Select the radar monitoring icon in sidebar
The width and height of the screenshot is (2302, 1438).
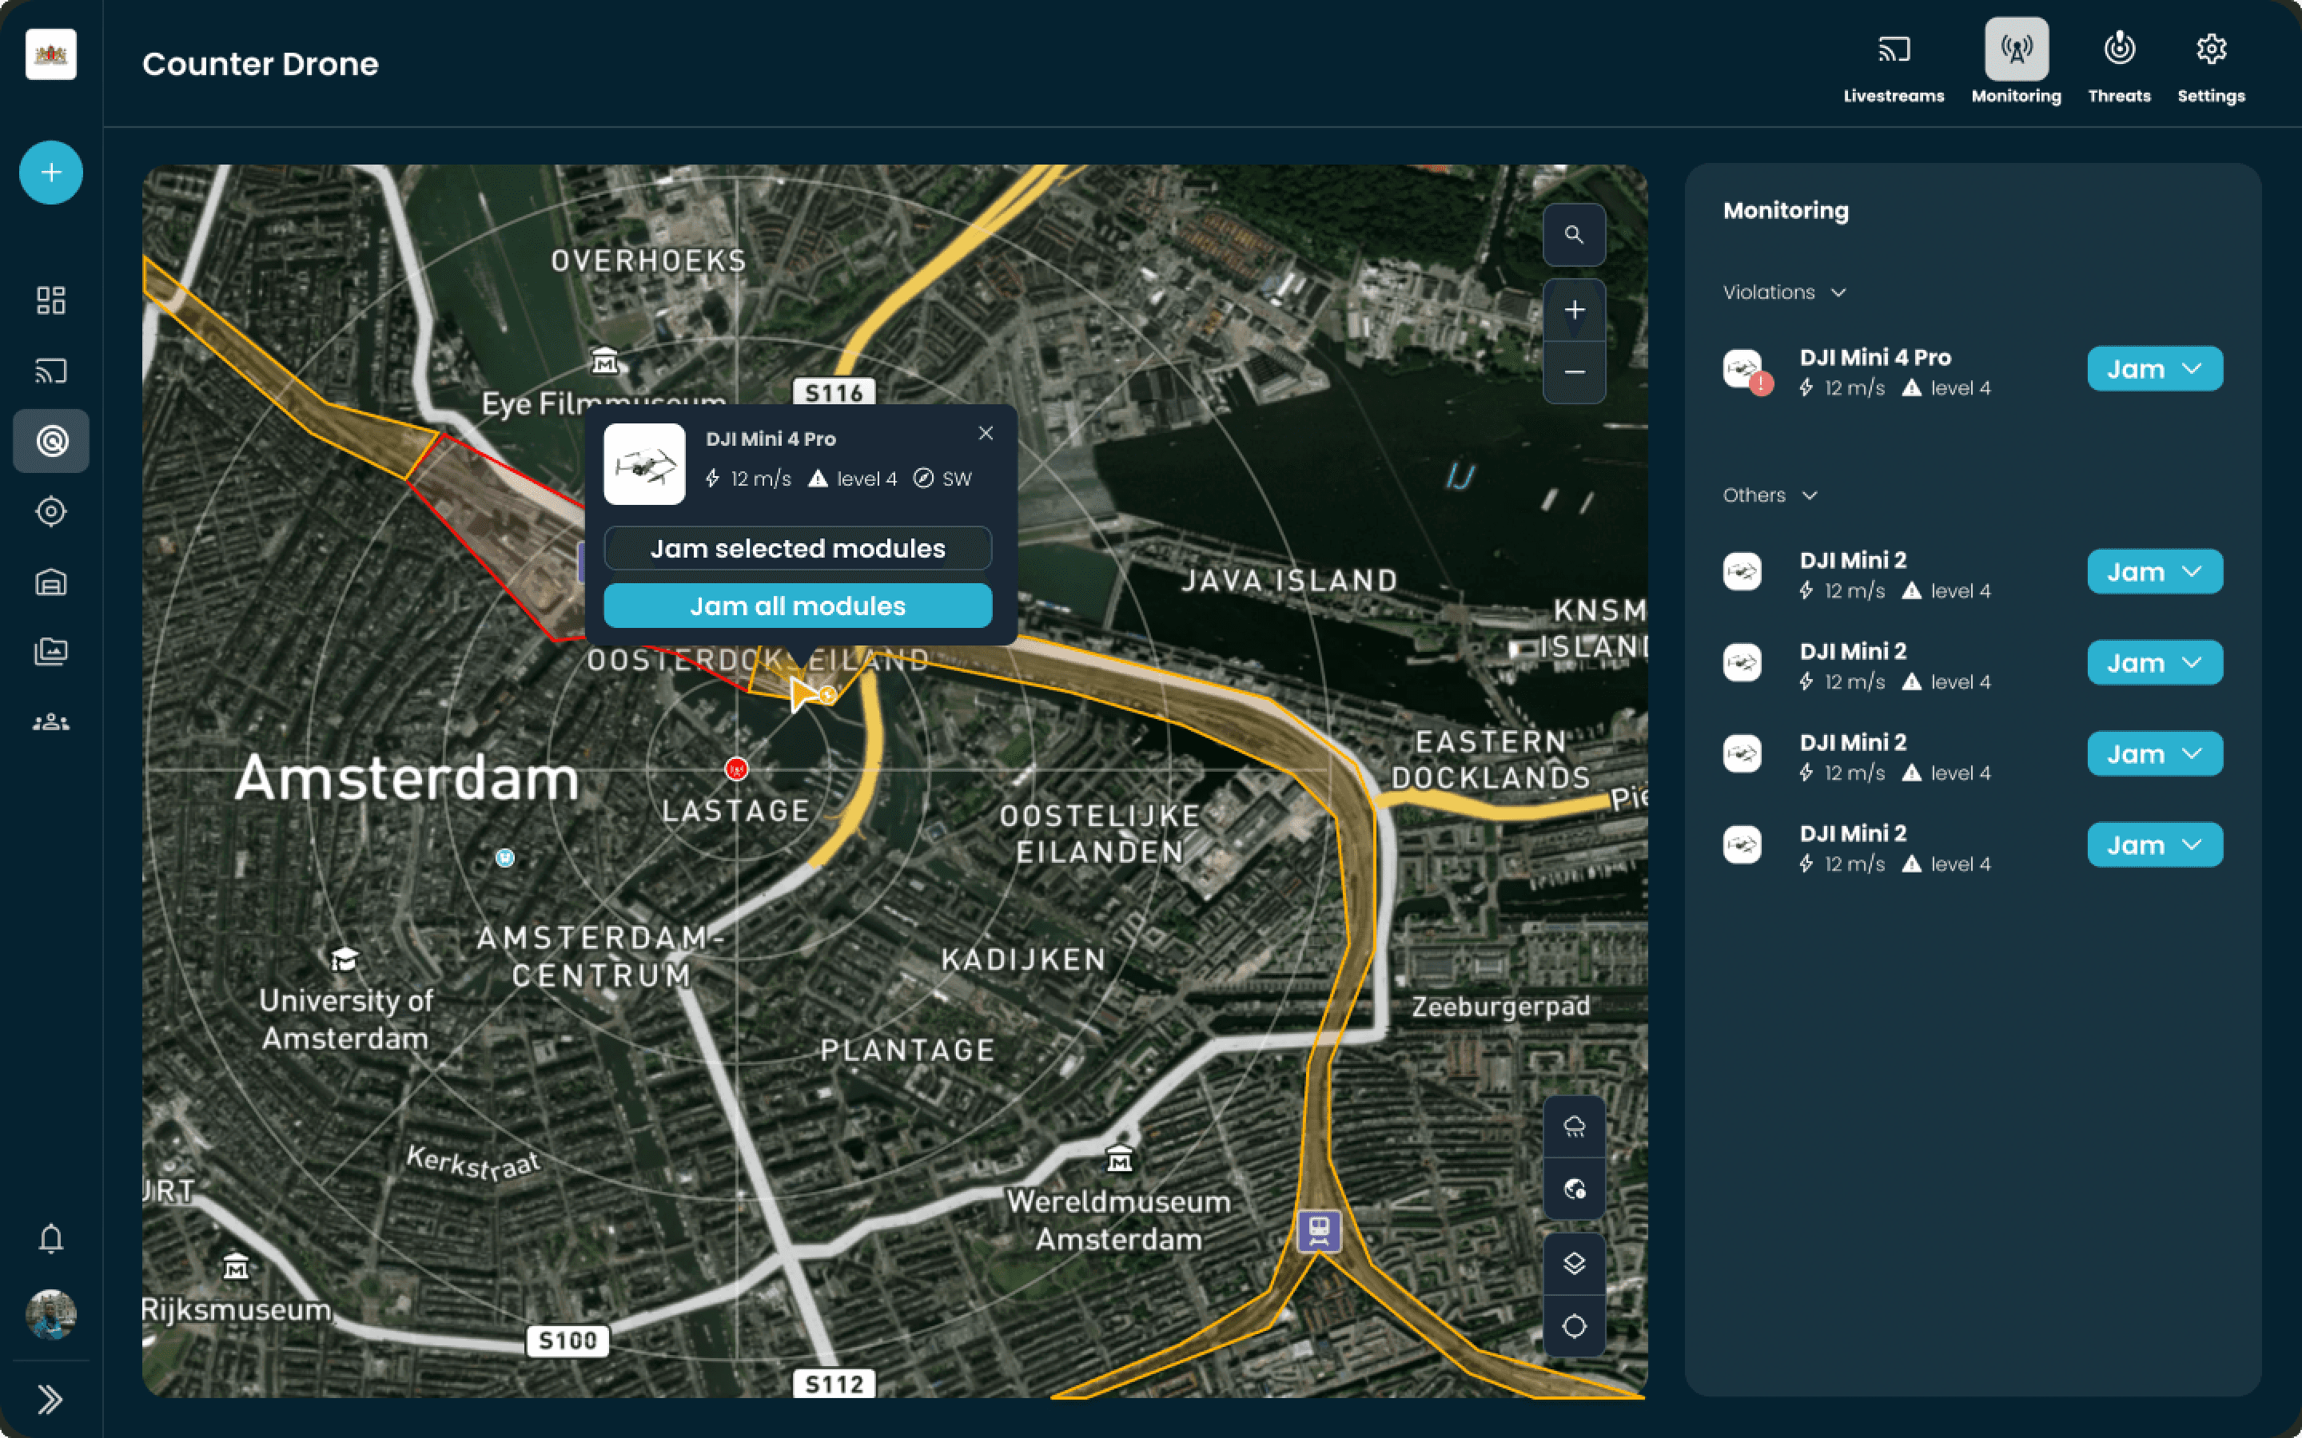point(51,441)
